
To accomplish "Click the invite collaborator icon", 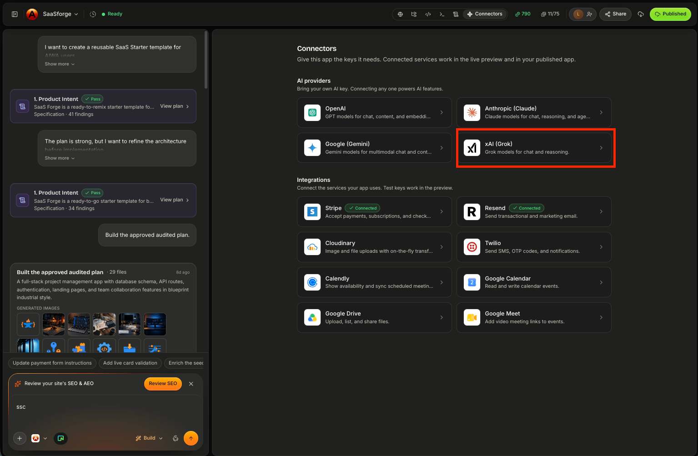I will [x=589, y=14].
